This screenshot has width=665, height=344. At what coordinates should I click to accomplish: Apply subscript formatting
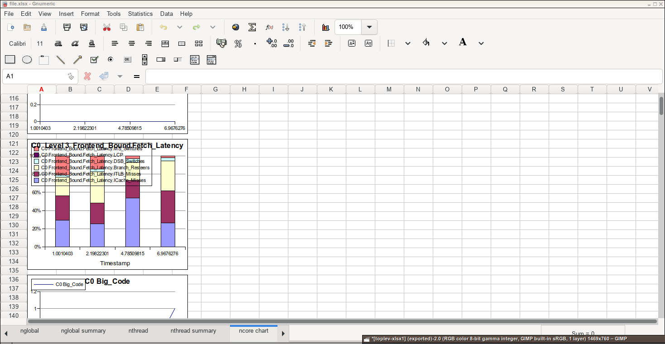pyautogui.click(x=368, y=43)
